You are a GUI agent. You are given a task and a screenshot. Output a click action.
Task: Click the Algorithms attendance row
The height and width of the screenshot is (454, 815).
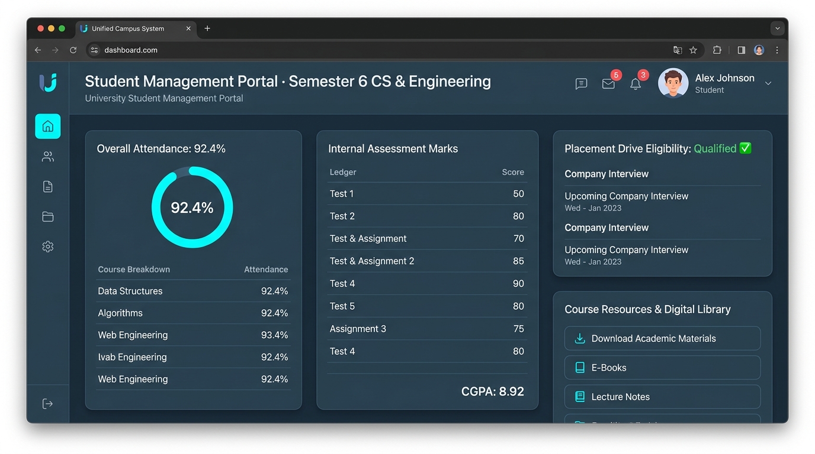pos(193,313)
